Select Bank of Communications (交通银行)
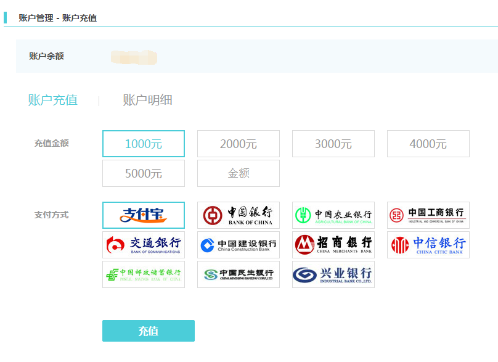498x362 pixels. (144, 245)
